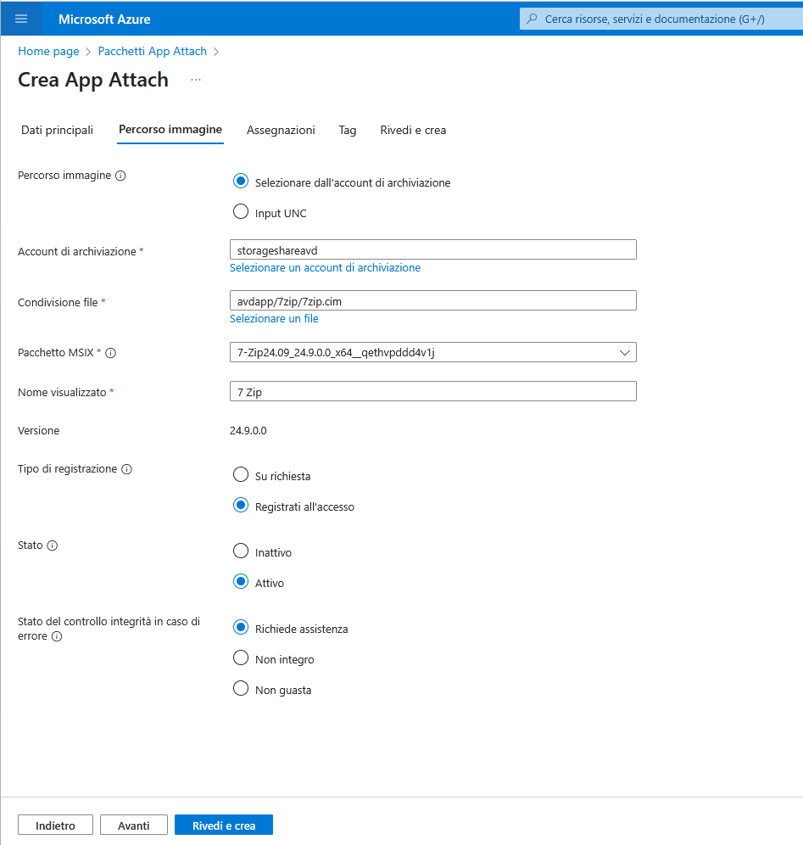Click the 'Account di archiviazione' label
This screenshot has height=845, width=803.
coord(77,252)
